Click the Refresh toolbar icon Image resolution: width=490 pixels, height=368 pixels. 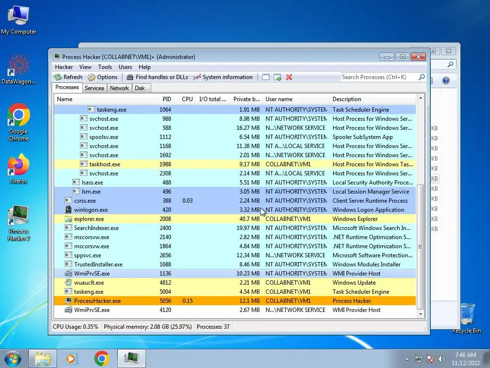tap(58, 77)
